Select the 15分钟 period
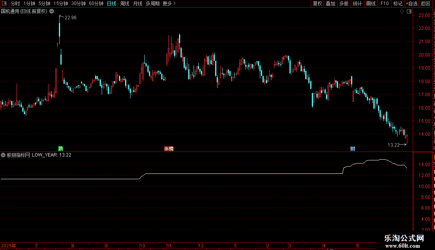 61,3
